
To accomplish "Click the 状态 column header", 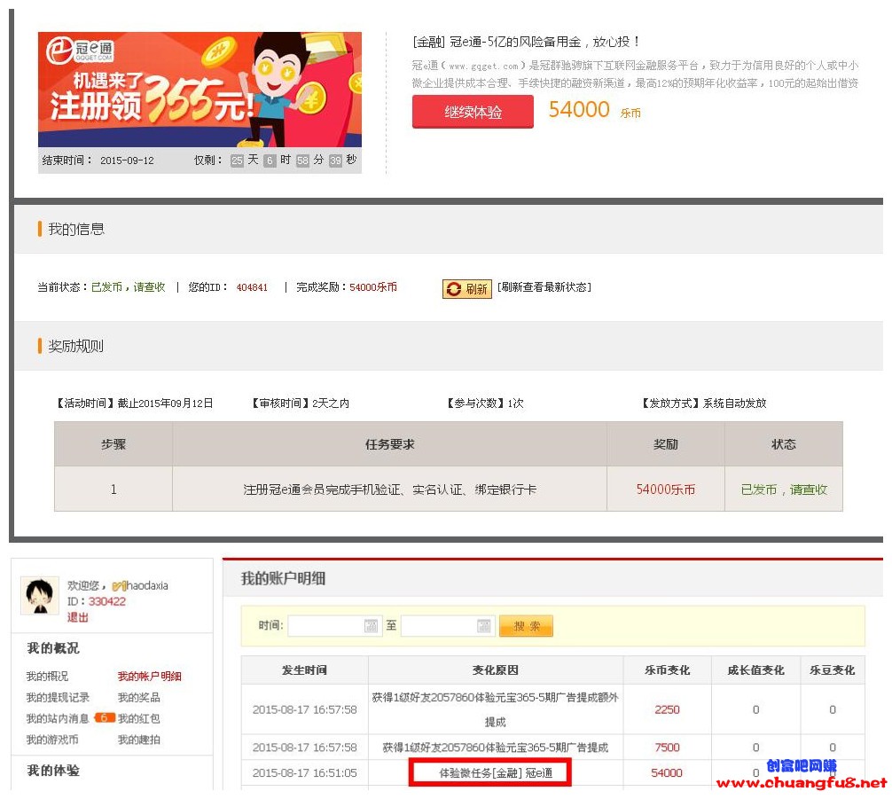I will pos(784,444).
